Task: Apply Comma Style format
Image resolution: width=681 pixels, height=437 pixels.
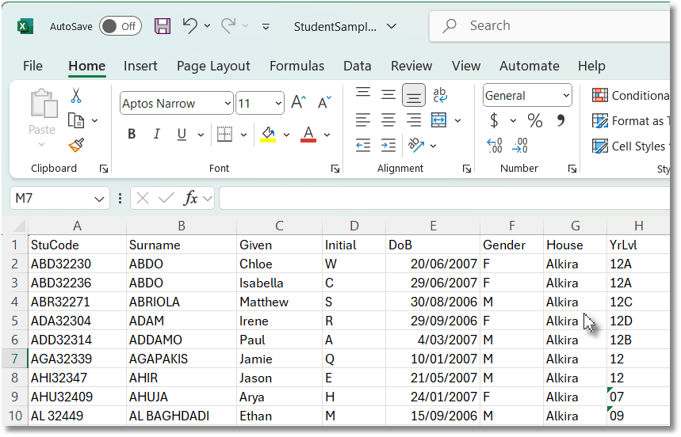Action: (x=560, y=120)
